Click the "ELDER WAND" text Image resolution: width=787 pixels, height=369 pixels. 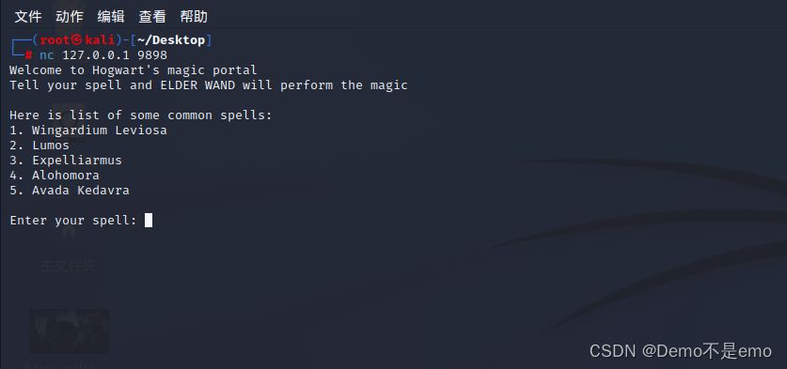pos(197,85)
